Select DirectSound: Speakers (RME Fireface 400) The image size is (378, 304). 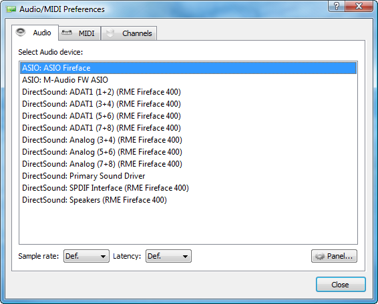tap(188, 200)
